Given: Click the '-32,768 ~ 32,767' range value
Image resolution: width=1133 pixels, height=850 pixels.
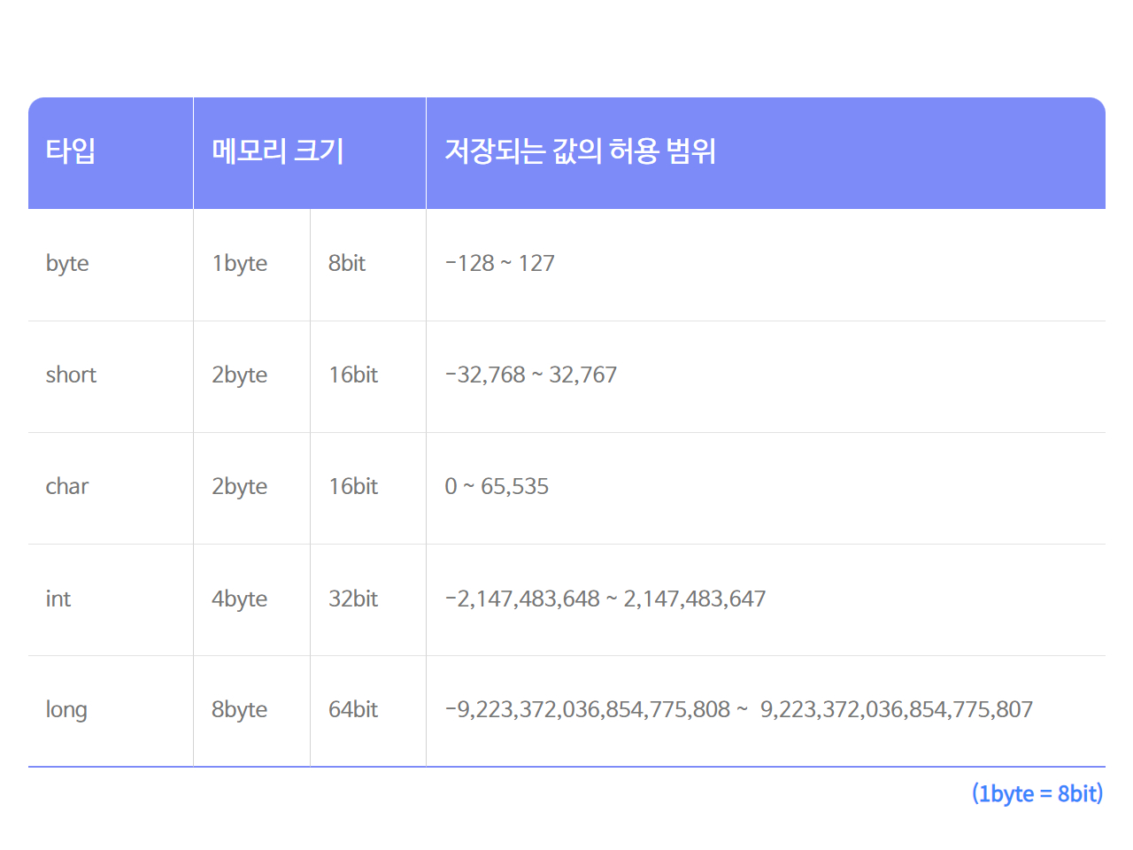Looking at the screenshot, I should [x=530, y=375].
